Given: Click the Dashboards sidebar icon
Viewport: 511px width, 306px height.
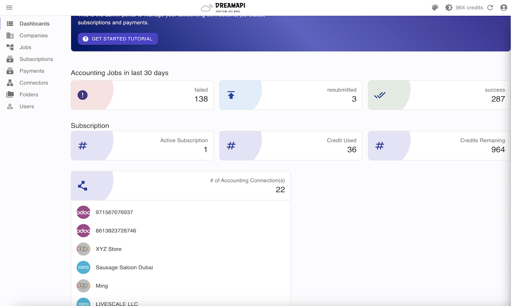Looking at the screenshot, I should 10,24.
